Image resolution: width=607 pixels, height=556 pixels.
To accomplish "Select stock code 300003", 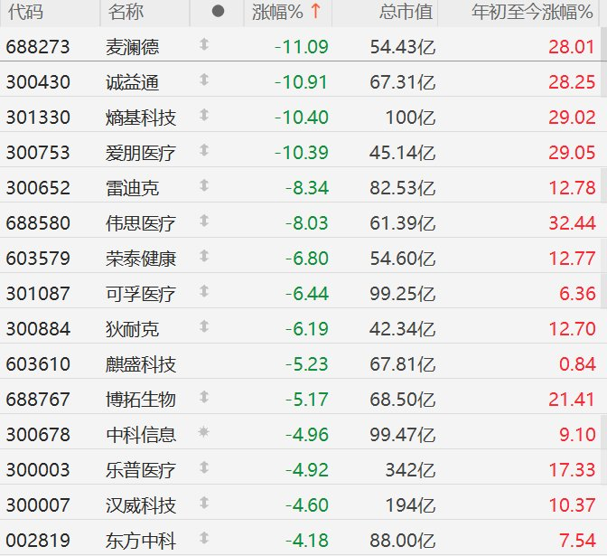I will [x=38, y=470].
